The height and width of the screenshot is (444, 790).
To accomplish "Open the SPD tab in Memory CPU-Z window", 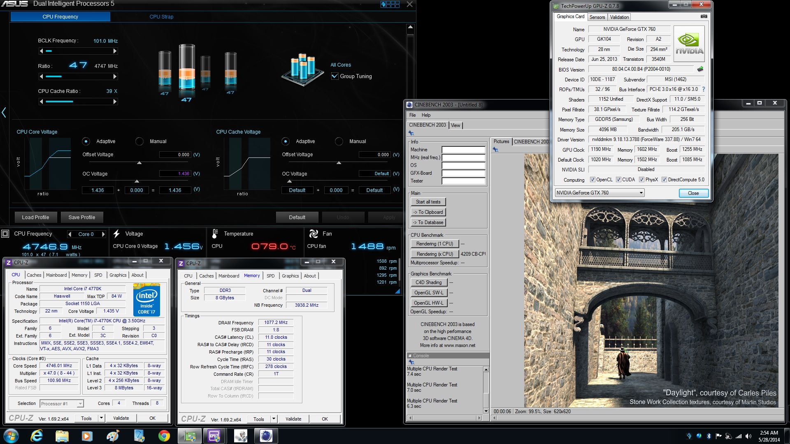I will [x=270, y=276].
